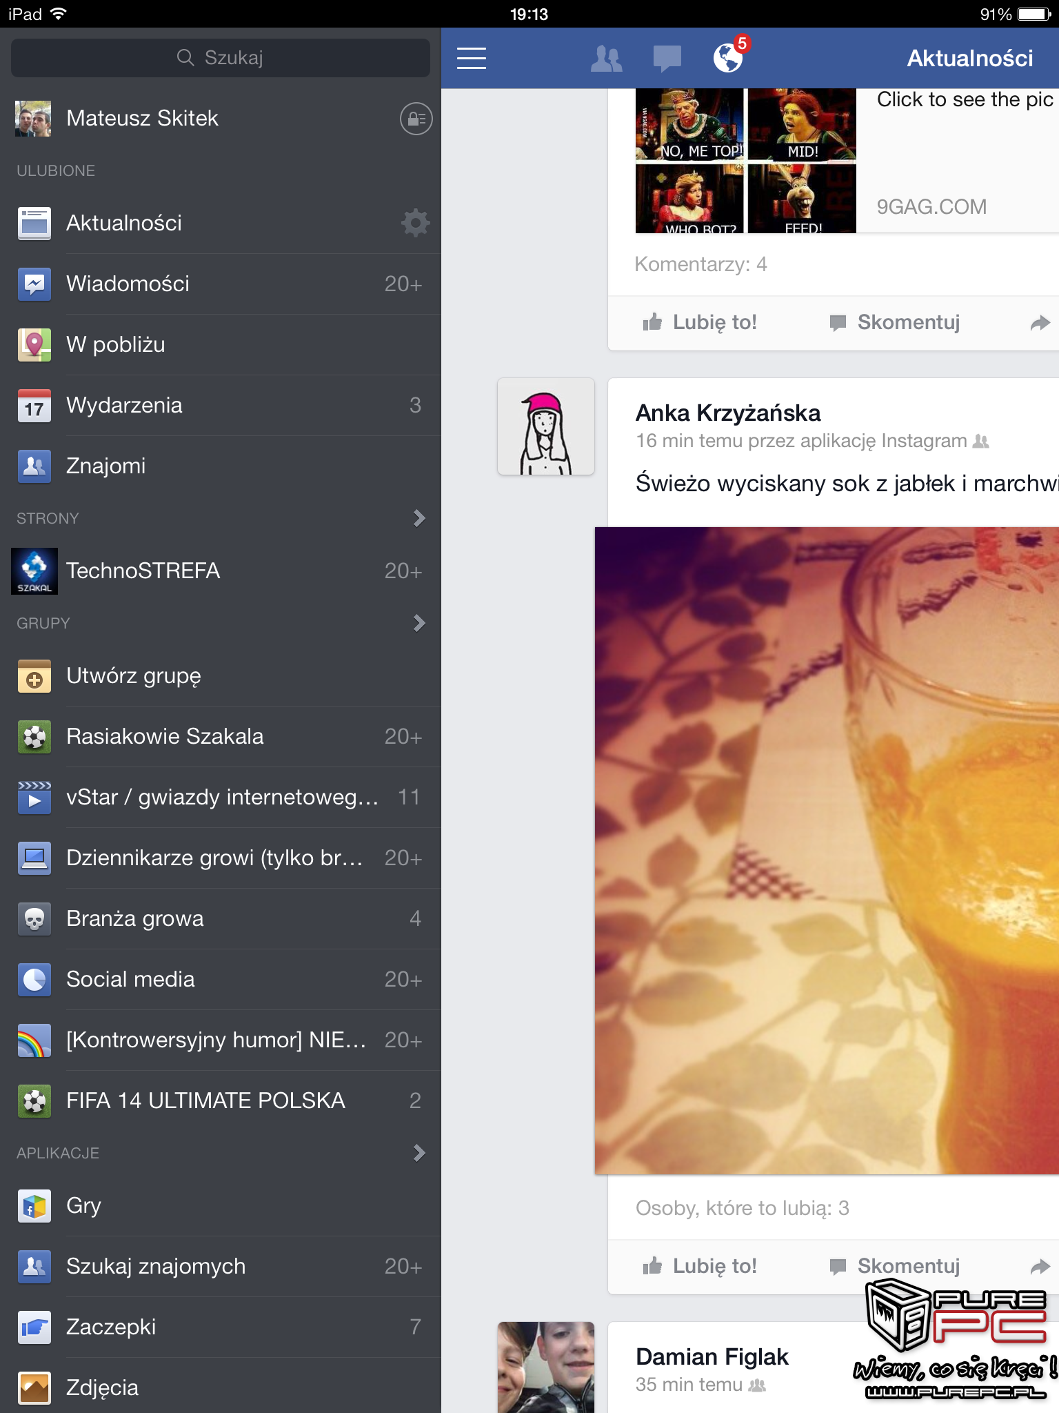The width and height of the screenshot is (1059, 1413).
Task: Click the Szukaj search field
Action: tap(221, 58)
